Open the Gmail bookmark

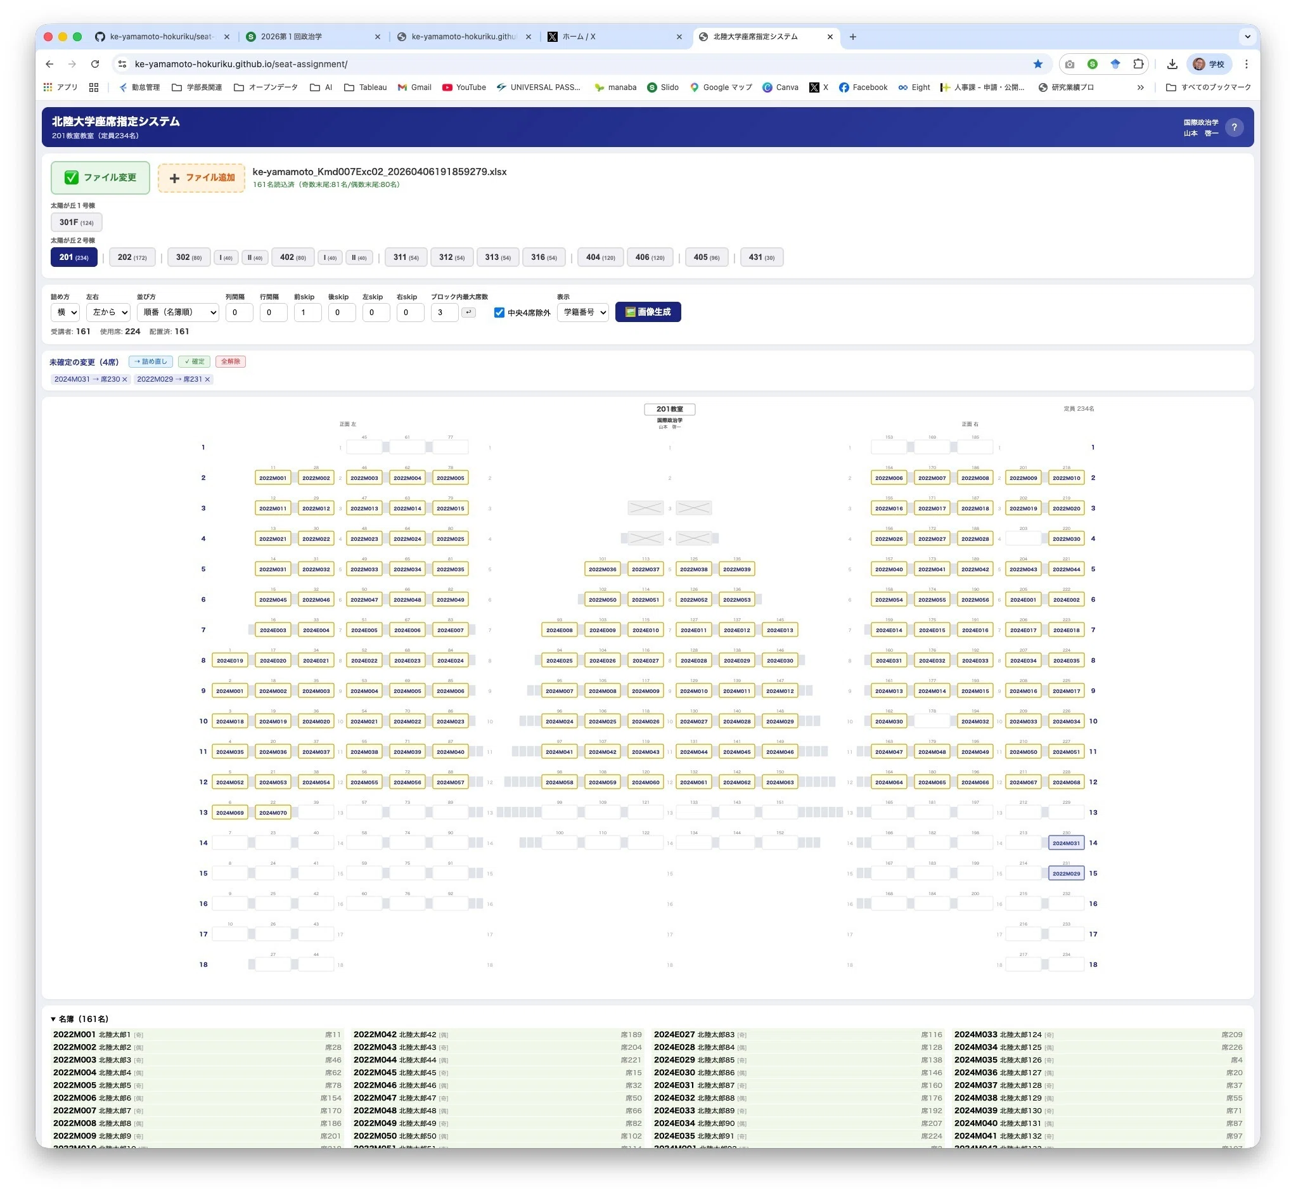coord(414,87)
